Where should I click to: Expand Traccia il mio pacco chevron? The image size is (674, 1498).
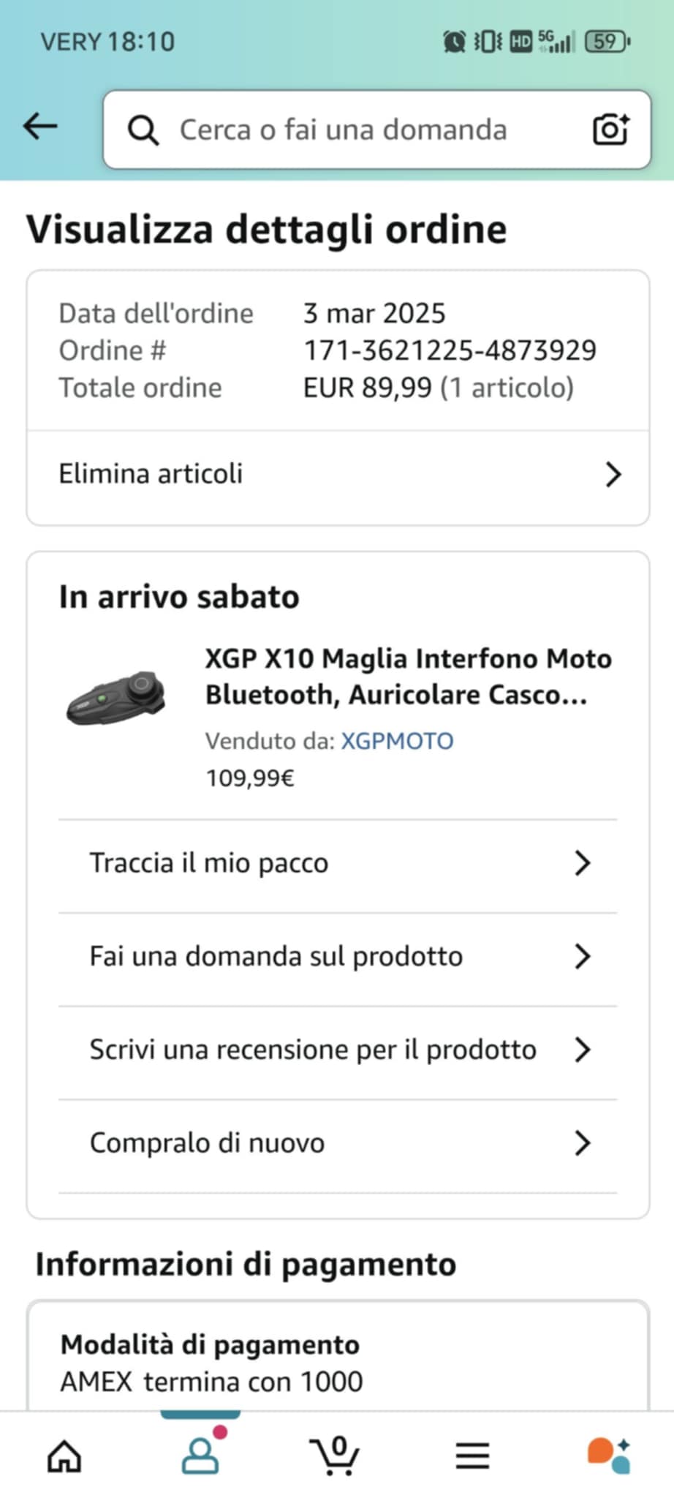coord(582,863)
